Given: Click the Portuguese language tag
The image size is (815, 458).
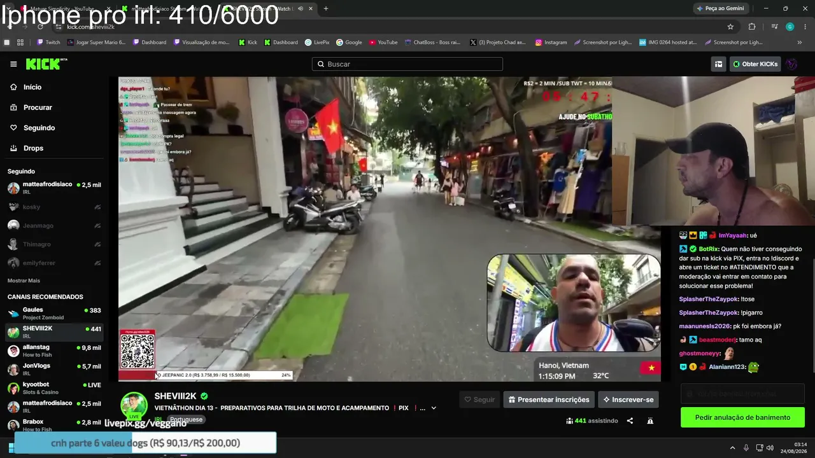Looking at the screenshot, I should pos(186,420).
